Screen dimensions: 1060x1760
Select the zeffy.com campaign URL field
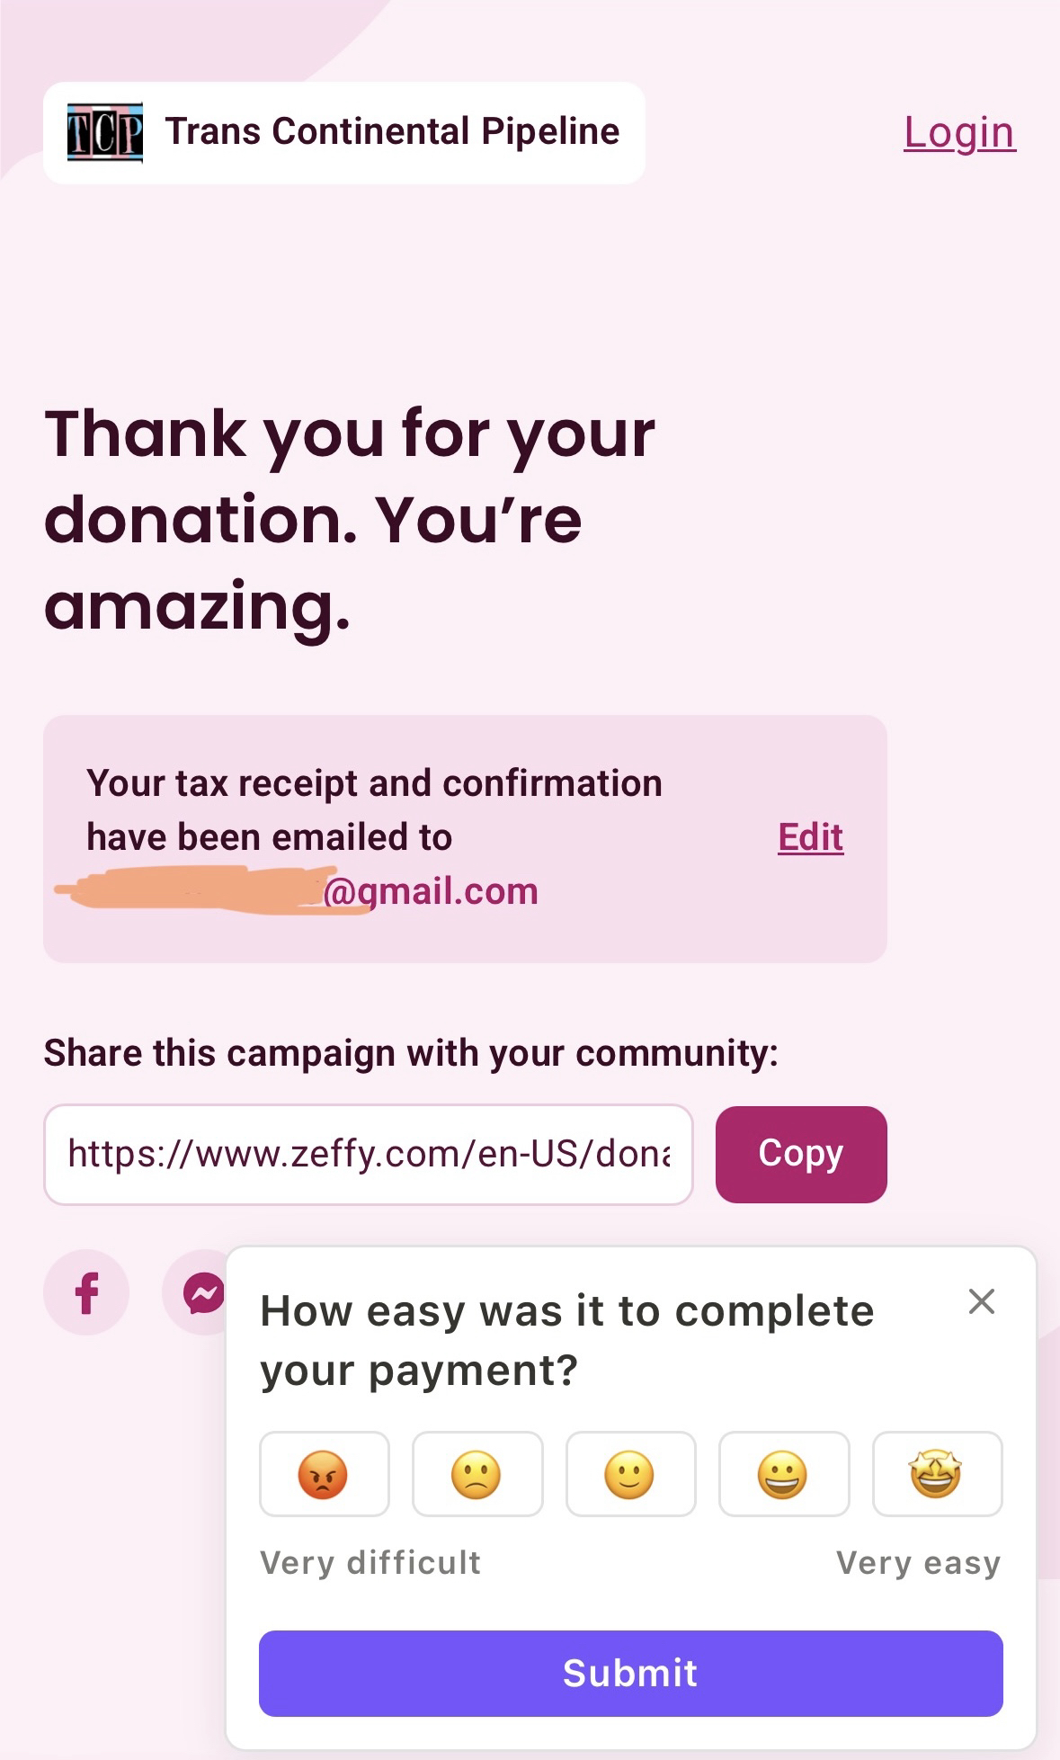click(x=368, y=1154)
